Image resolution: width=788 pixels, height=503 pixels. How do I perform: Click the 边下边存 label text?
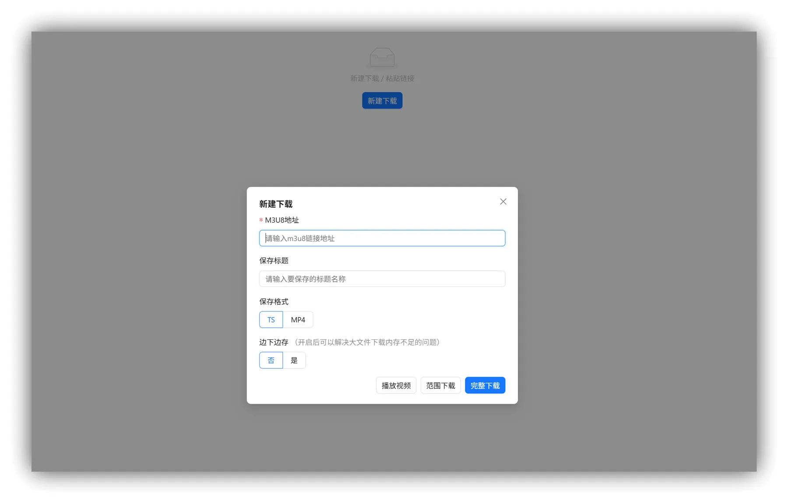click(x=274, y=342)
